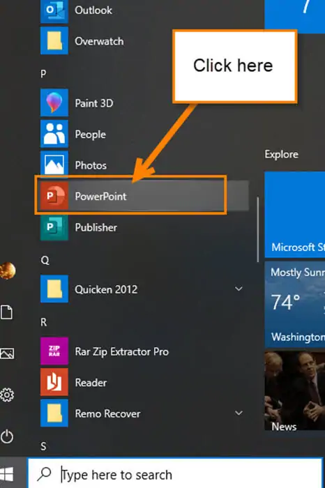325x488 pixels.
Task: Open the News tile
Action: click(x=295, y=391)
